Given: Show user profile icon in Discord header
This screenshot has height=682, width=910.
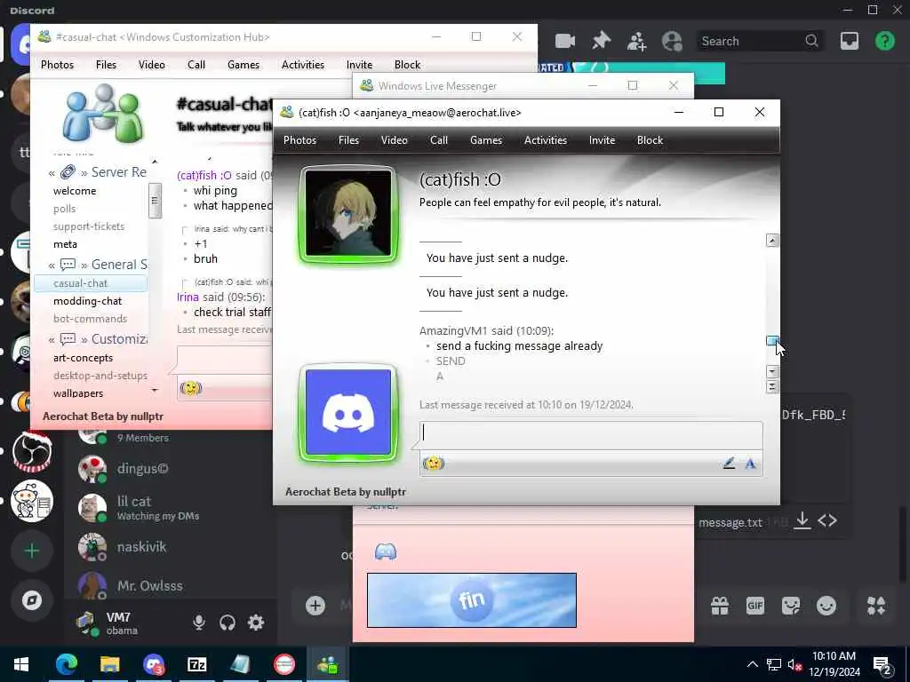Looking at the screenshot, I should tap(672, 41).
